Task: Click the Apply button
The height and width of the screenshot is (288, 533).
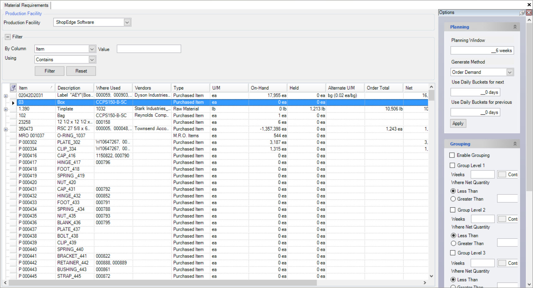Action: point(458,124)
